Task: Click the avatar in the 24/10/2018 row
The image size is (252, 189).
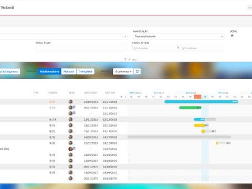Action: [70, 102]
